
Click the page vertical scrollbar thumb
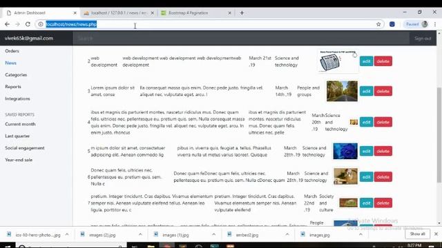439,135
